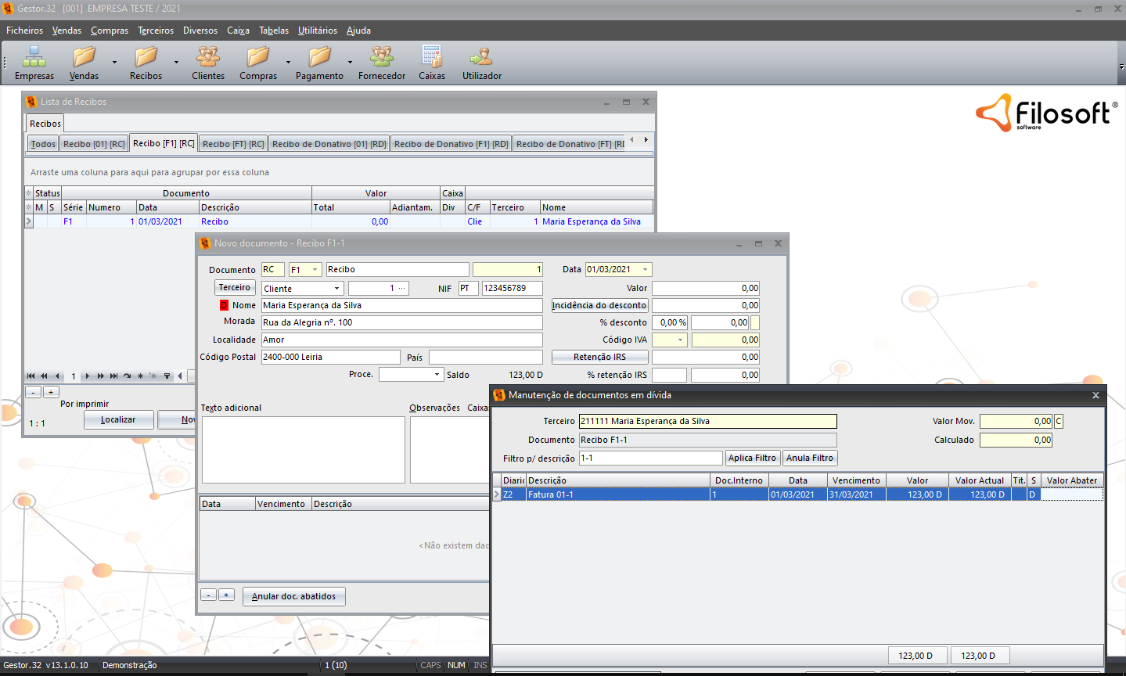This screenshot has width=1126, height=676.
Task: Expand the Código IVA dropdown
Action: [x=680, y=340]
